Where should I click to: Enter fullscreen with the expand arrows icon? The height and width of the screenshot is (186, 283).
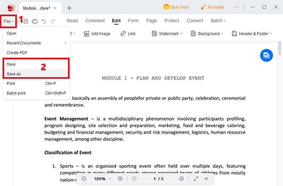196,179
